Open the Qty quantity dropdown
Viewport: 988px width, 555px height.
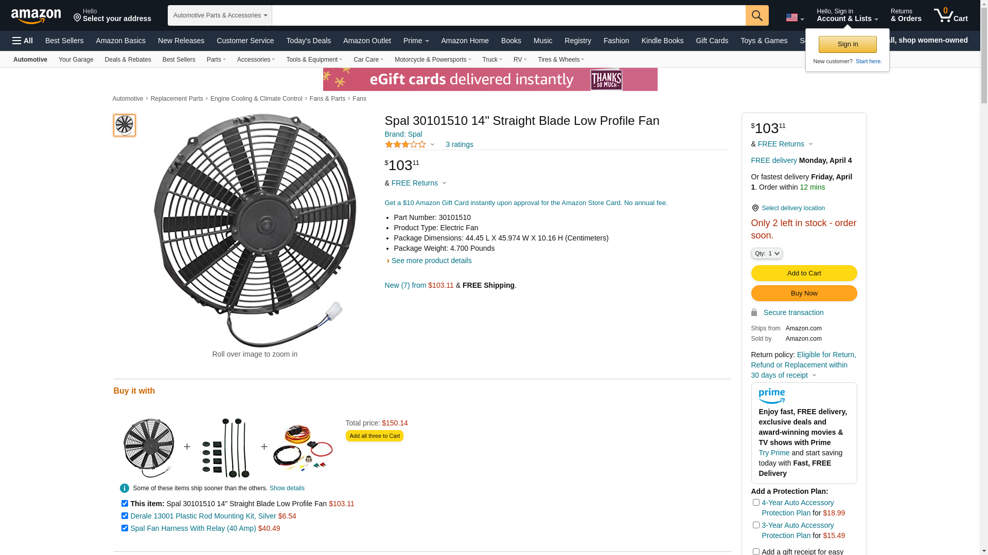(767, 253)
